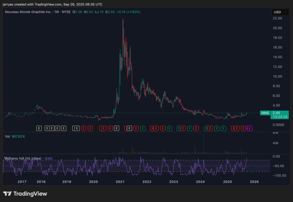The height and width of the screenshot is (202, 293).
Task: Open the USD currency selector
Action: (x=277, y=12)
